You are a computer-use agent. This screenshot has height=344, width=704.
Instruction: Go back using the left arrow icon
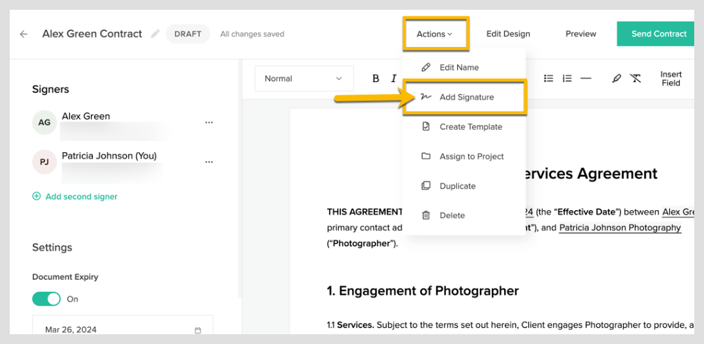pos(24,34)
